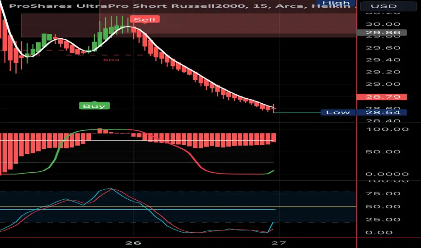421x248 pixels.
Task: Click the 0.0000 histogram scale value
Action: click(387, 174)
